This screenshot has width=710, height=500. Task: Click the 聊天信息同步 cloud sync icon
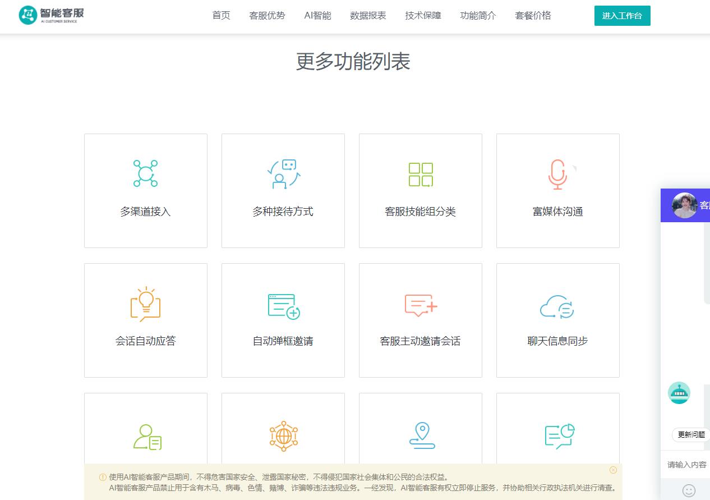pos(557,306)
